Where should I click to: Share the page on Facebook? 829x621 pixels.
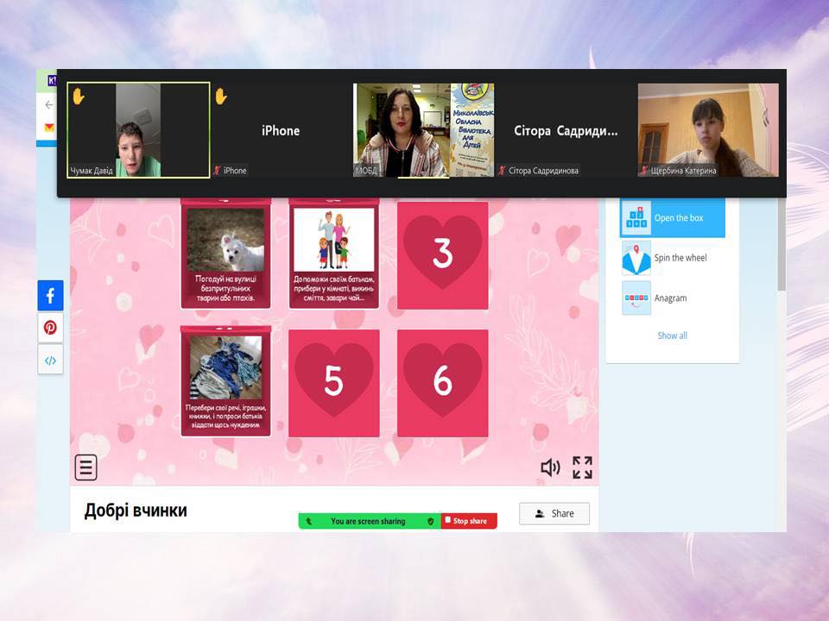tap(50, 296)
